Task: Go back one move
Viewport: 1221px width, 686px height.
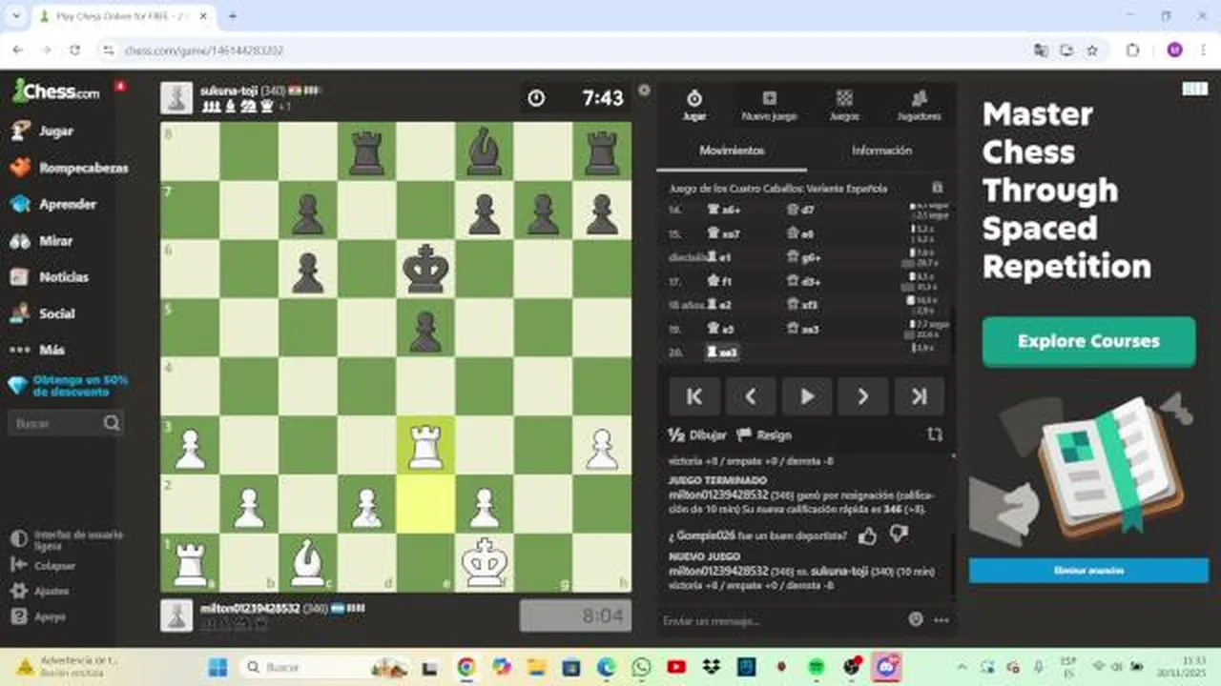Action: coord(751,396)
